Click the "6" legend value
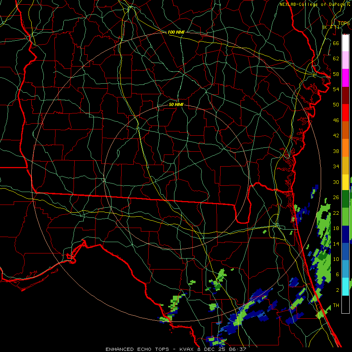The height and width of the screenshot is (352, 352). click(338, 274)
